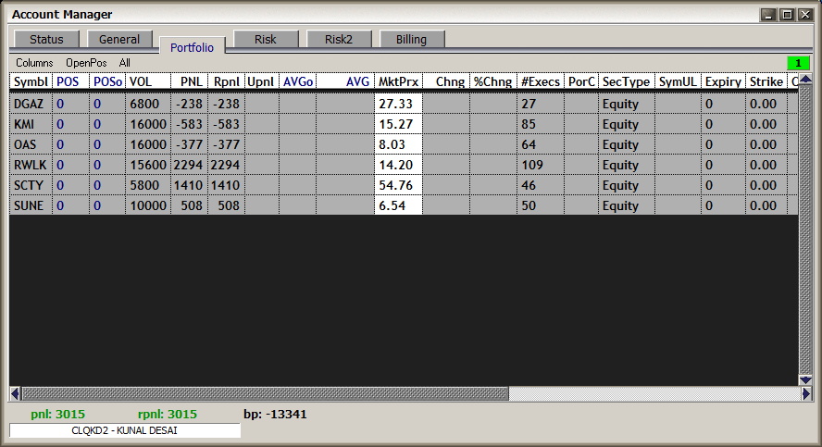Select the OAS symbol row
This screenshot has width=822, height=447.
(404, 144)
